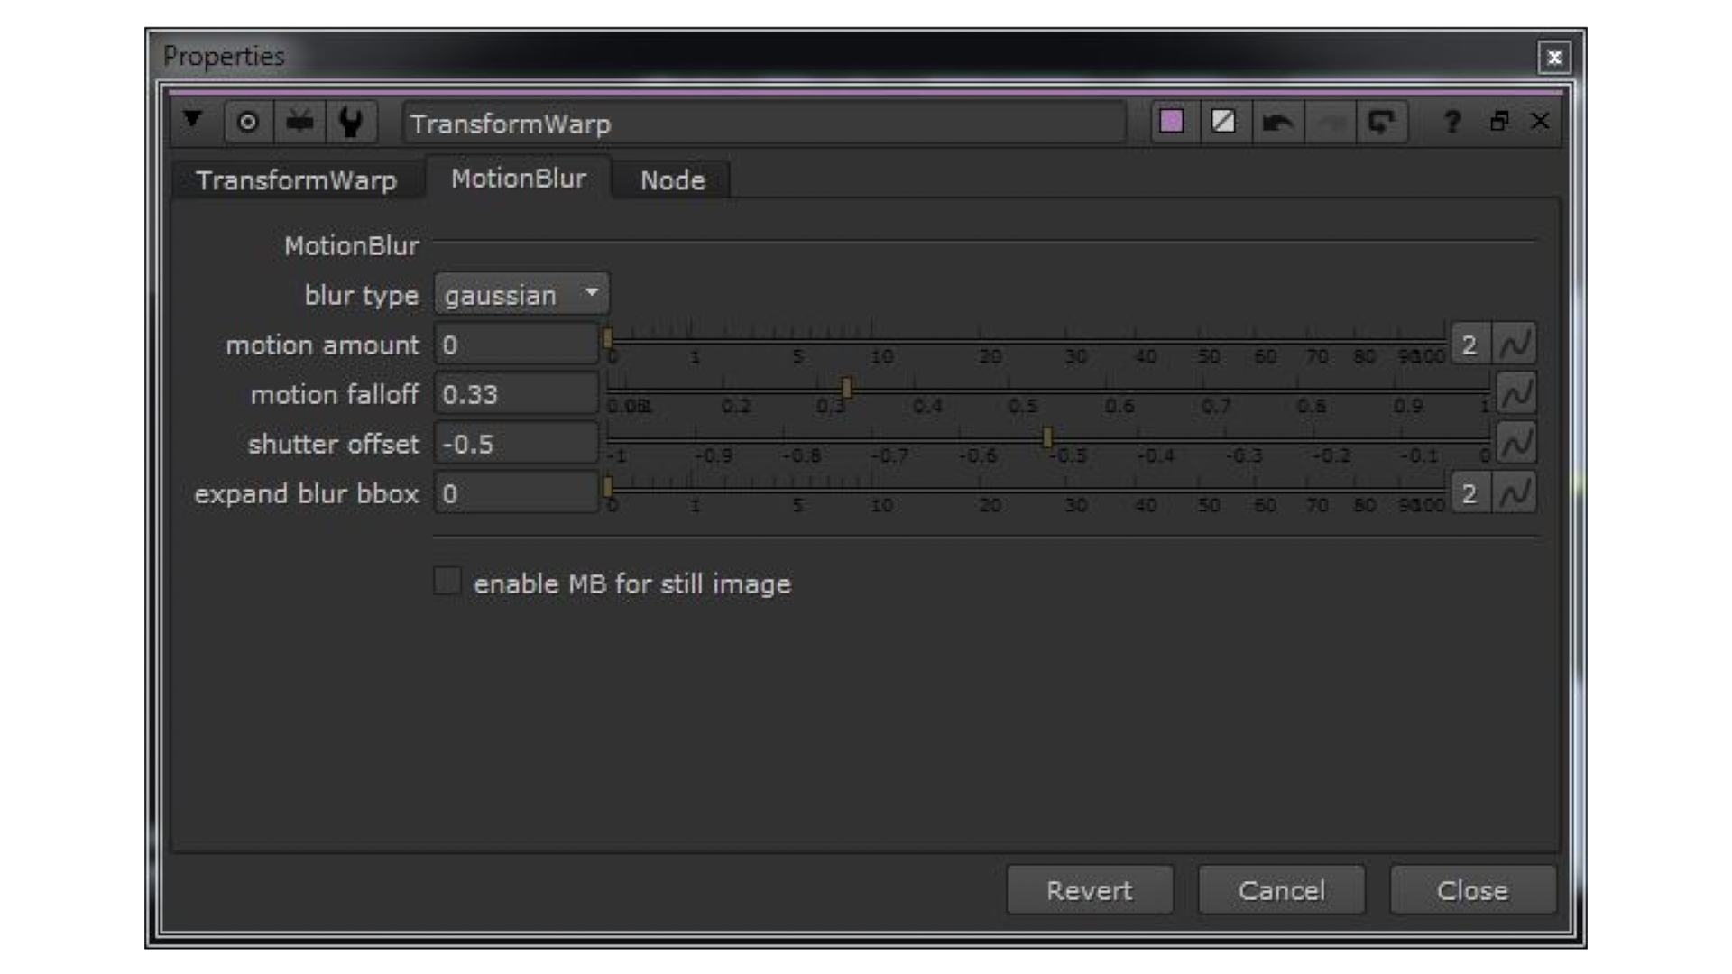Open the blur type gaussian dropdown

pyautogui.click(x=521, y=295)
